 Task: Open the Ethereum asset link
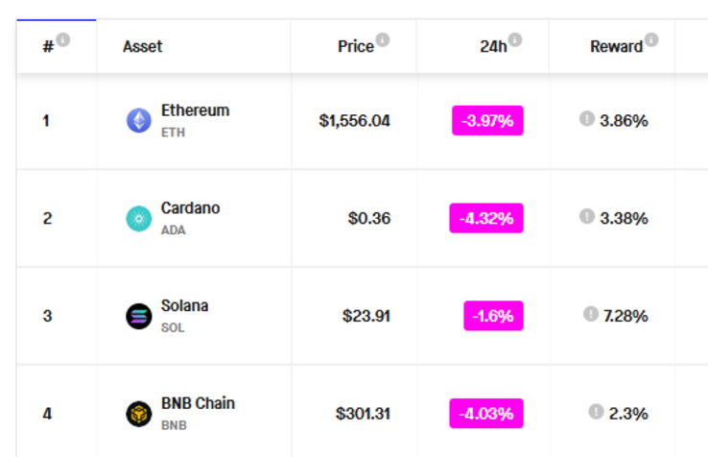click(195, 110)
